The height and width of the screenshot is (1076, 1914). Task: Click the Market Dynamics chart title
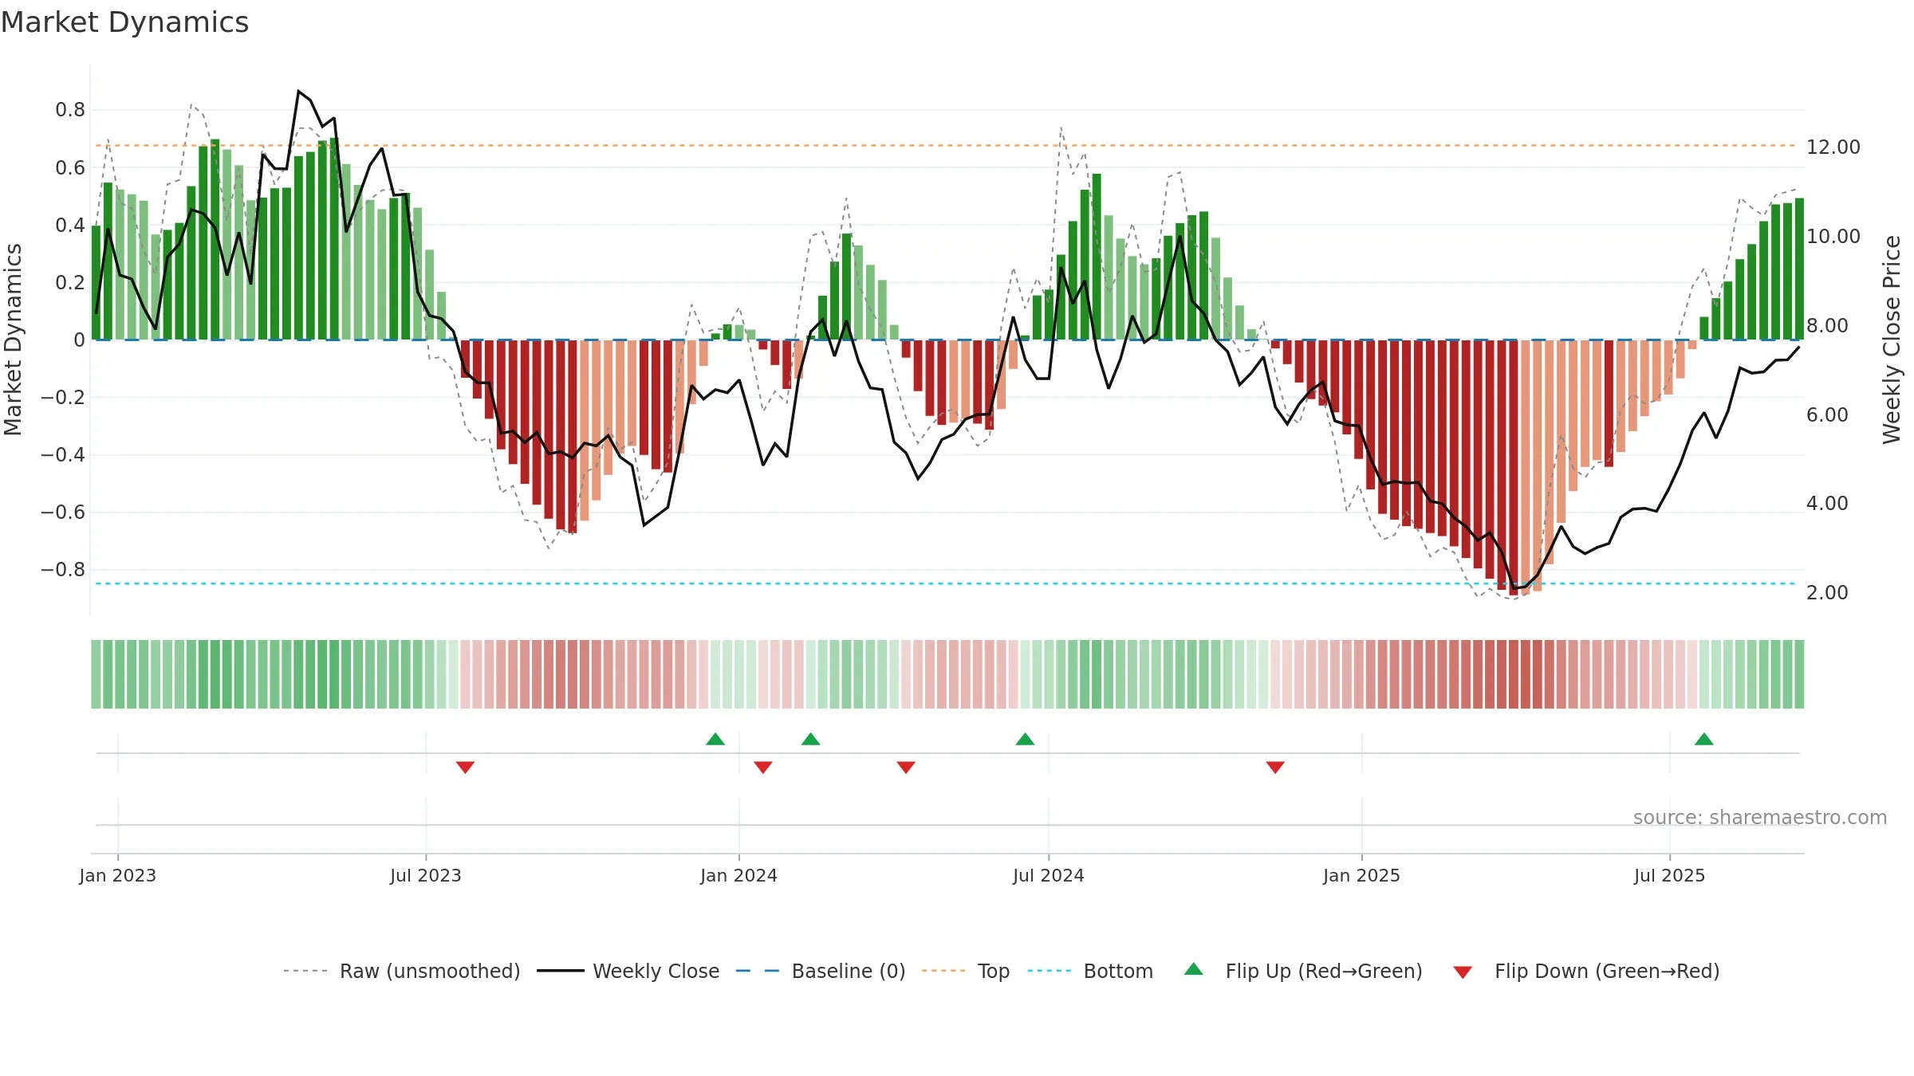click(x=124, y=22)
